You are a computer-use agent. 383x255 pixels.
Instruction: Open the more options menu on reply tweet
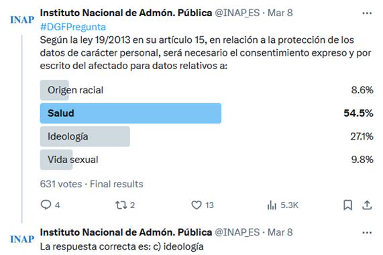tap(367, 233)
